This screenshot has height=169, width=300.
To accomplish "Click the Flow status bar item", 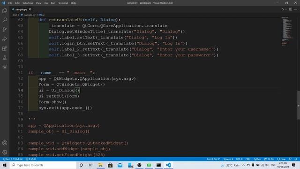I will [x=281, y=159].
